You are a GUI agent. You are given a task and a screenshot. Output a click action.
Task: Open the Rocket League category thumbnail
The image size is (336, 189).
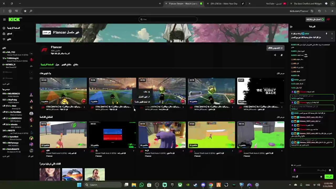[x=72, y=175]
